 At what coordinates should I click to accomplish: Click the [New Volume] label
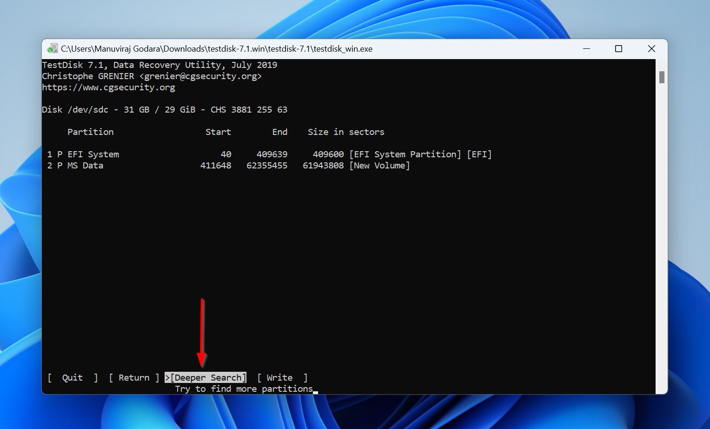(379, 166)
